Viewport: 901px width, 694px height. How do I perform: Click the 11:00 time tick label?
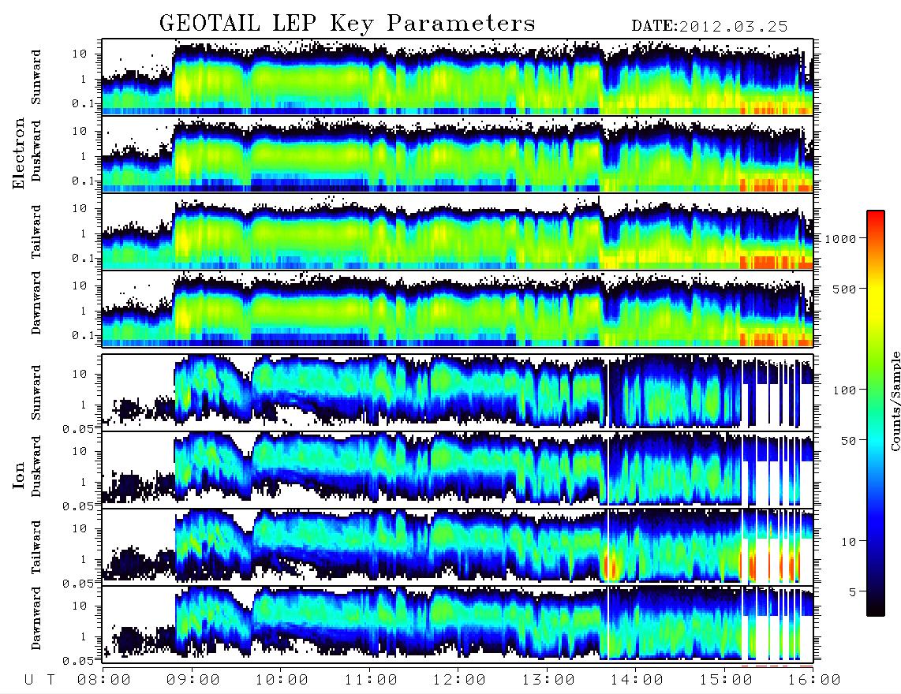pyautogui.click(x=371, y=681)
